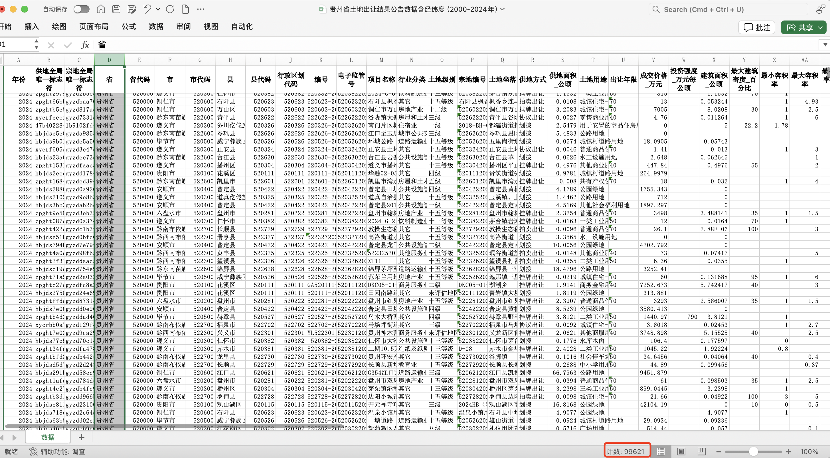Click the Home icon in the title bar
The width and height of the screenshot is (830, 458).
(x=101, y=9)
